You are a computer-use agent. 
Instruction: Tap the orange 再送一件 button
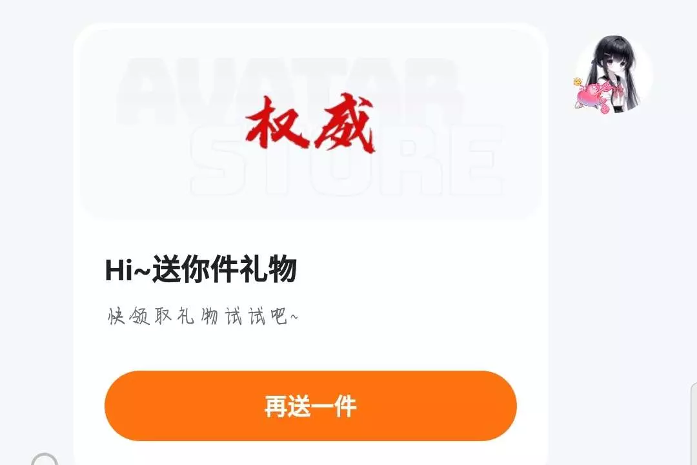310,406
